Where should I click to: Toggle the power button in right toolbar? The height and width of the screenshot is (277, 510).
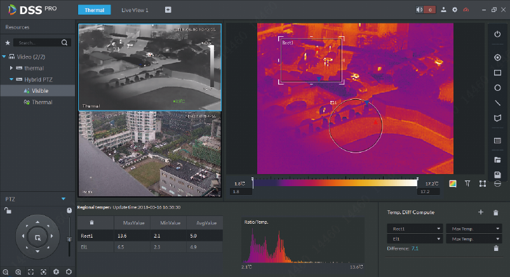pos(497,34)
